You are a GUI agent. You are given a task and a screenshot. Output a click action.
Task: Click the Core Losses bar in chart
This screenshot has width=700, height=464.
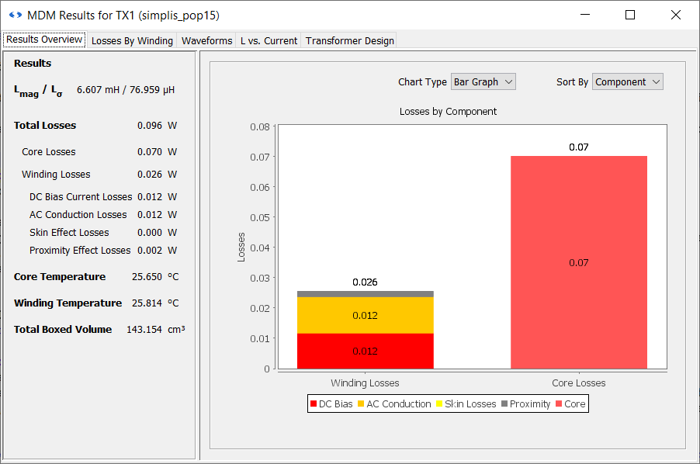(x=578, y=233)
